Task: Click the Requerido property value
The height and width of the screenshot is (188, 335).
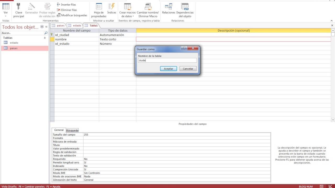Action: click(177, 159)
